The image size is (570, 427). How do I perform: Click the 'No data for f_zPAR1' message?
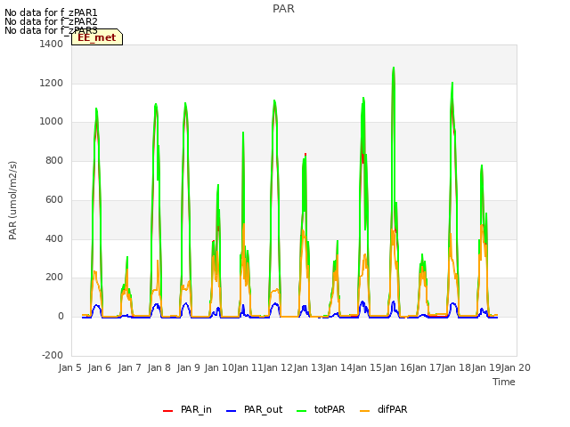51,12
